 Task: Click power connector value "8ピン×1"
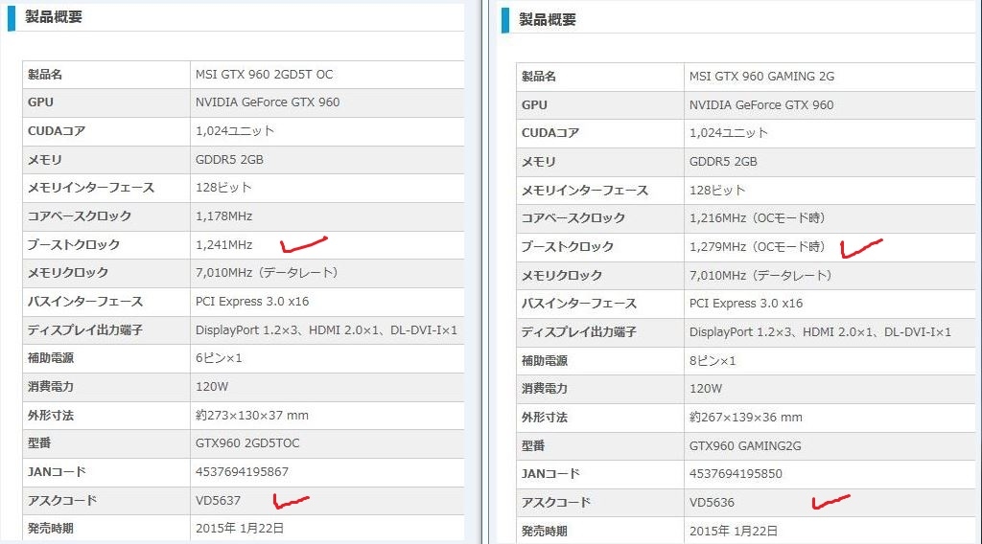point(713,361)
